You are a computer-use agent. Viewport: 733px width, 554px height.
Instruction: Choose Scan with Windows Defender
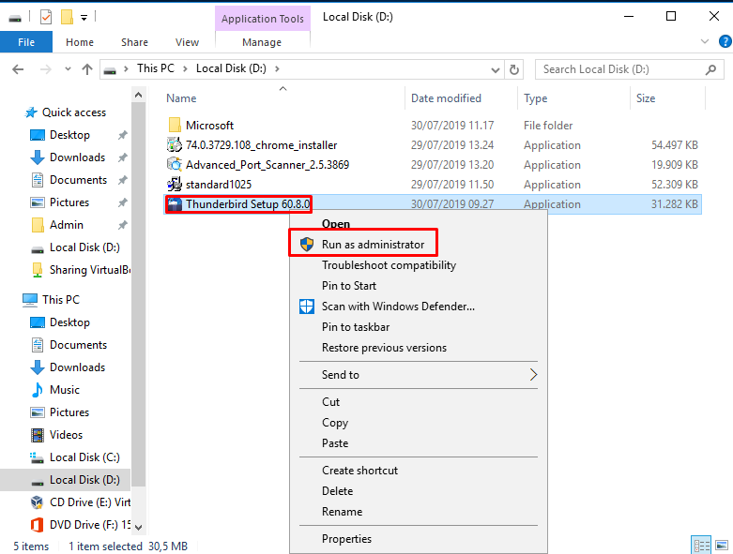click(x=419, y=307)
